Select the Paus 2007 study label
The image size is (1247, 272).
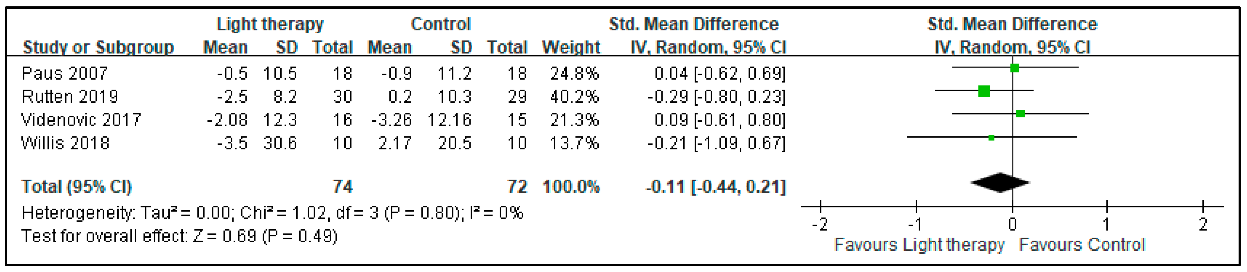(64, 74)
